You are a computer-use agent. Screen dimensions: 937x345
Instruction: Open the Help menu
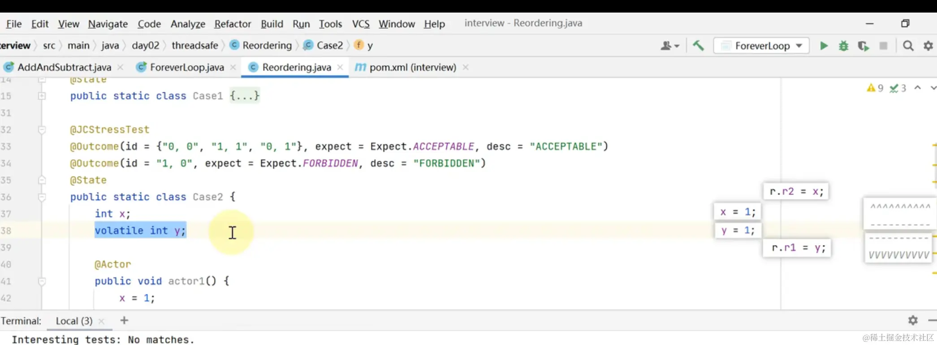click(x=434, y=24)
